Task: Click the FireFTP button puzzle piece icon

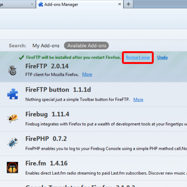Action: pos(12,94)
